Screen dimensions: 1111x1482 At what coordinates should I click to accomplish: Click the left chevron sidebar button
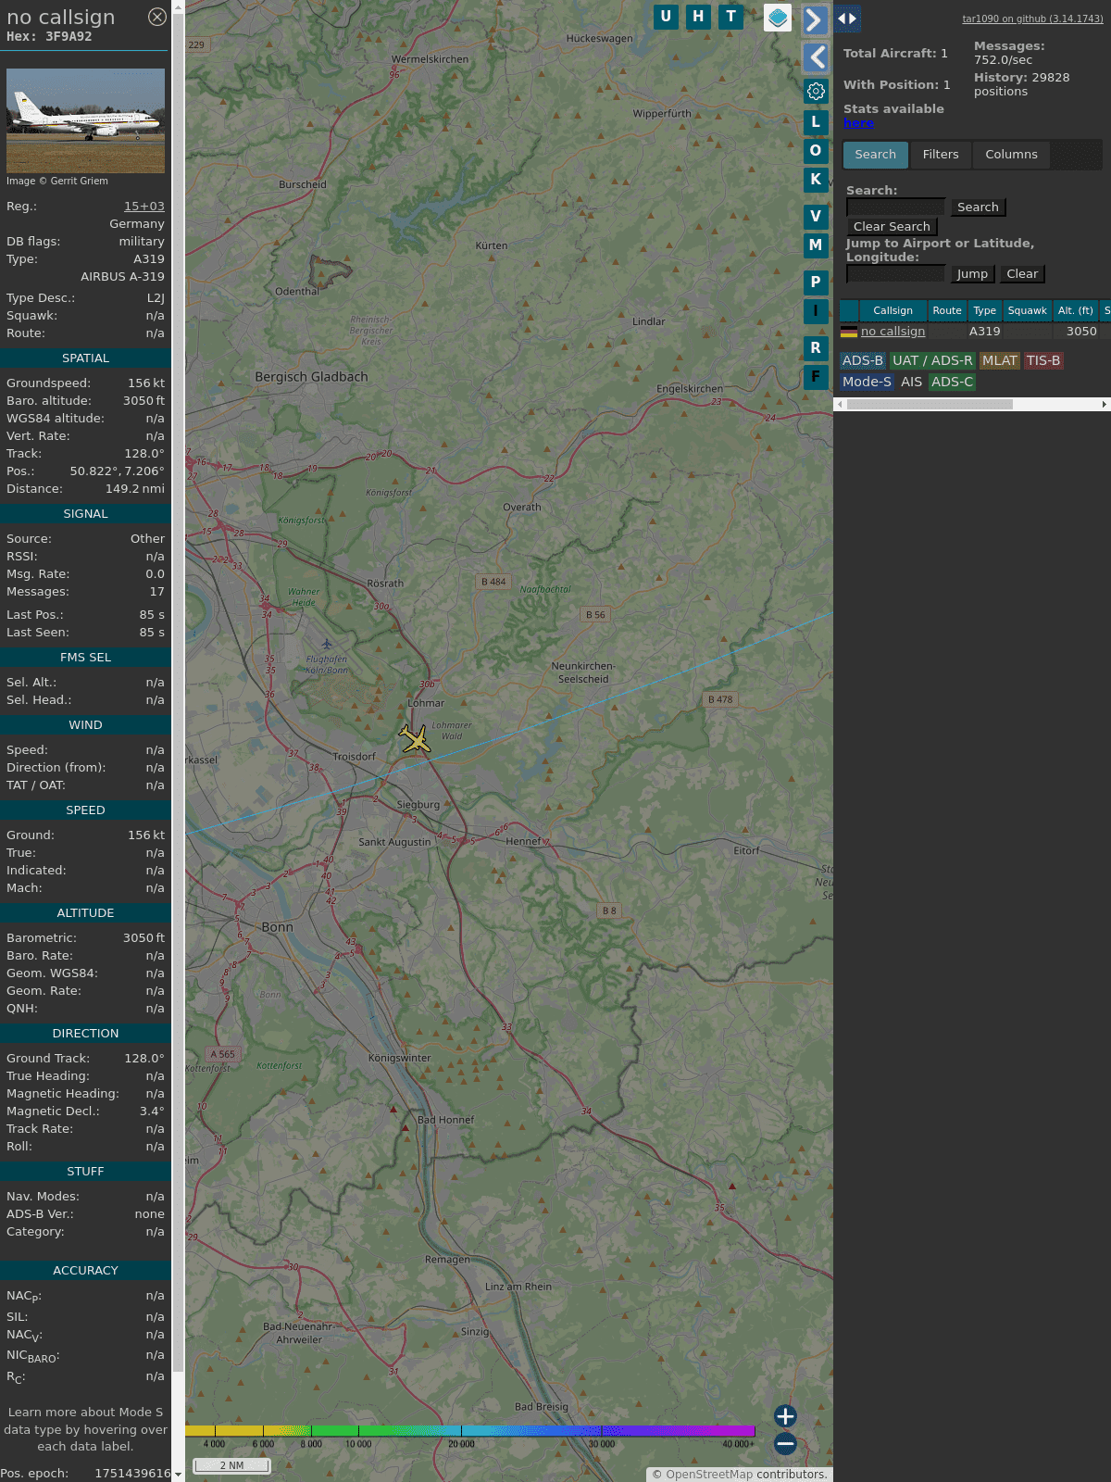pos(815,57)
